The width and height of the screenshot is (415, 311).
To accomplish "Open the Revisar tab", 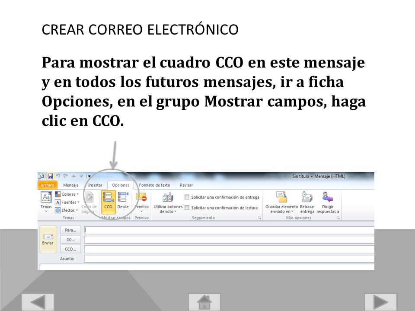I will click(x=186, y=185).
